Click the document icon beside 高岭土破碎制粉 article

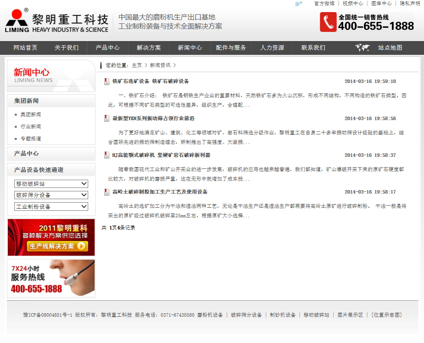click(x=106, y=192)
